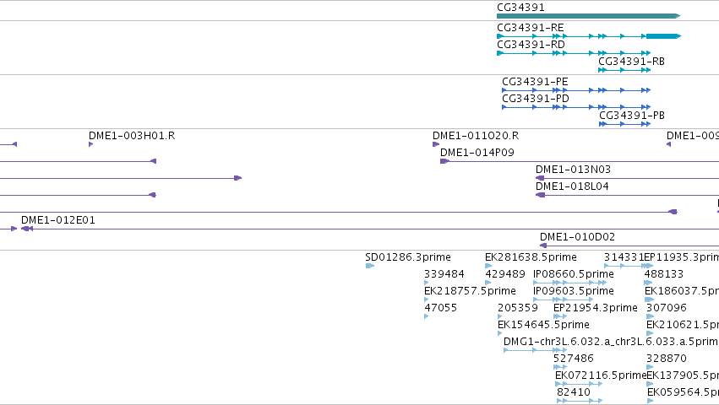The image size is (719, 405).
Task: Select EST 82410
Action: [x=580, y=401]
